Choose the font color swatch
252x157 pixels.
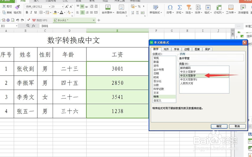click(x=62, y=12)
